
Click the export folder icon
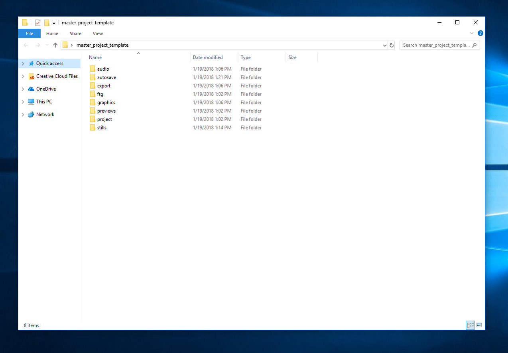tap(93, 86)
